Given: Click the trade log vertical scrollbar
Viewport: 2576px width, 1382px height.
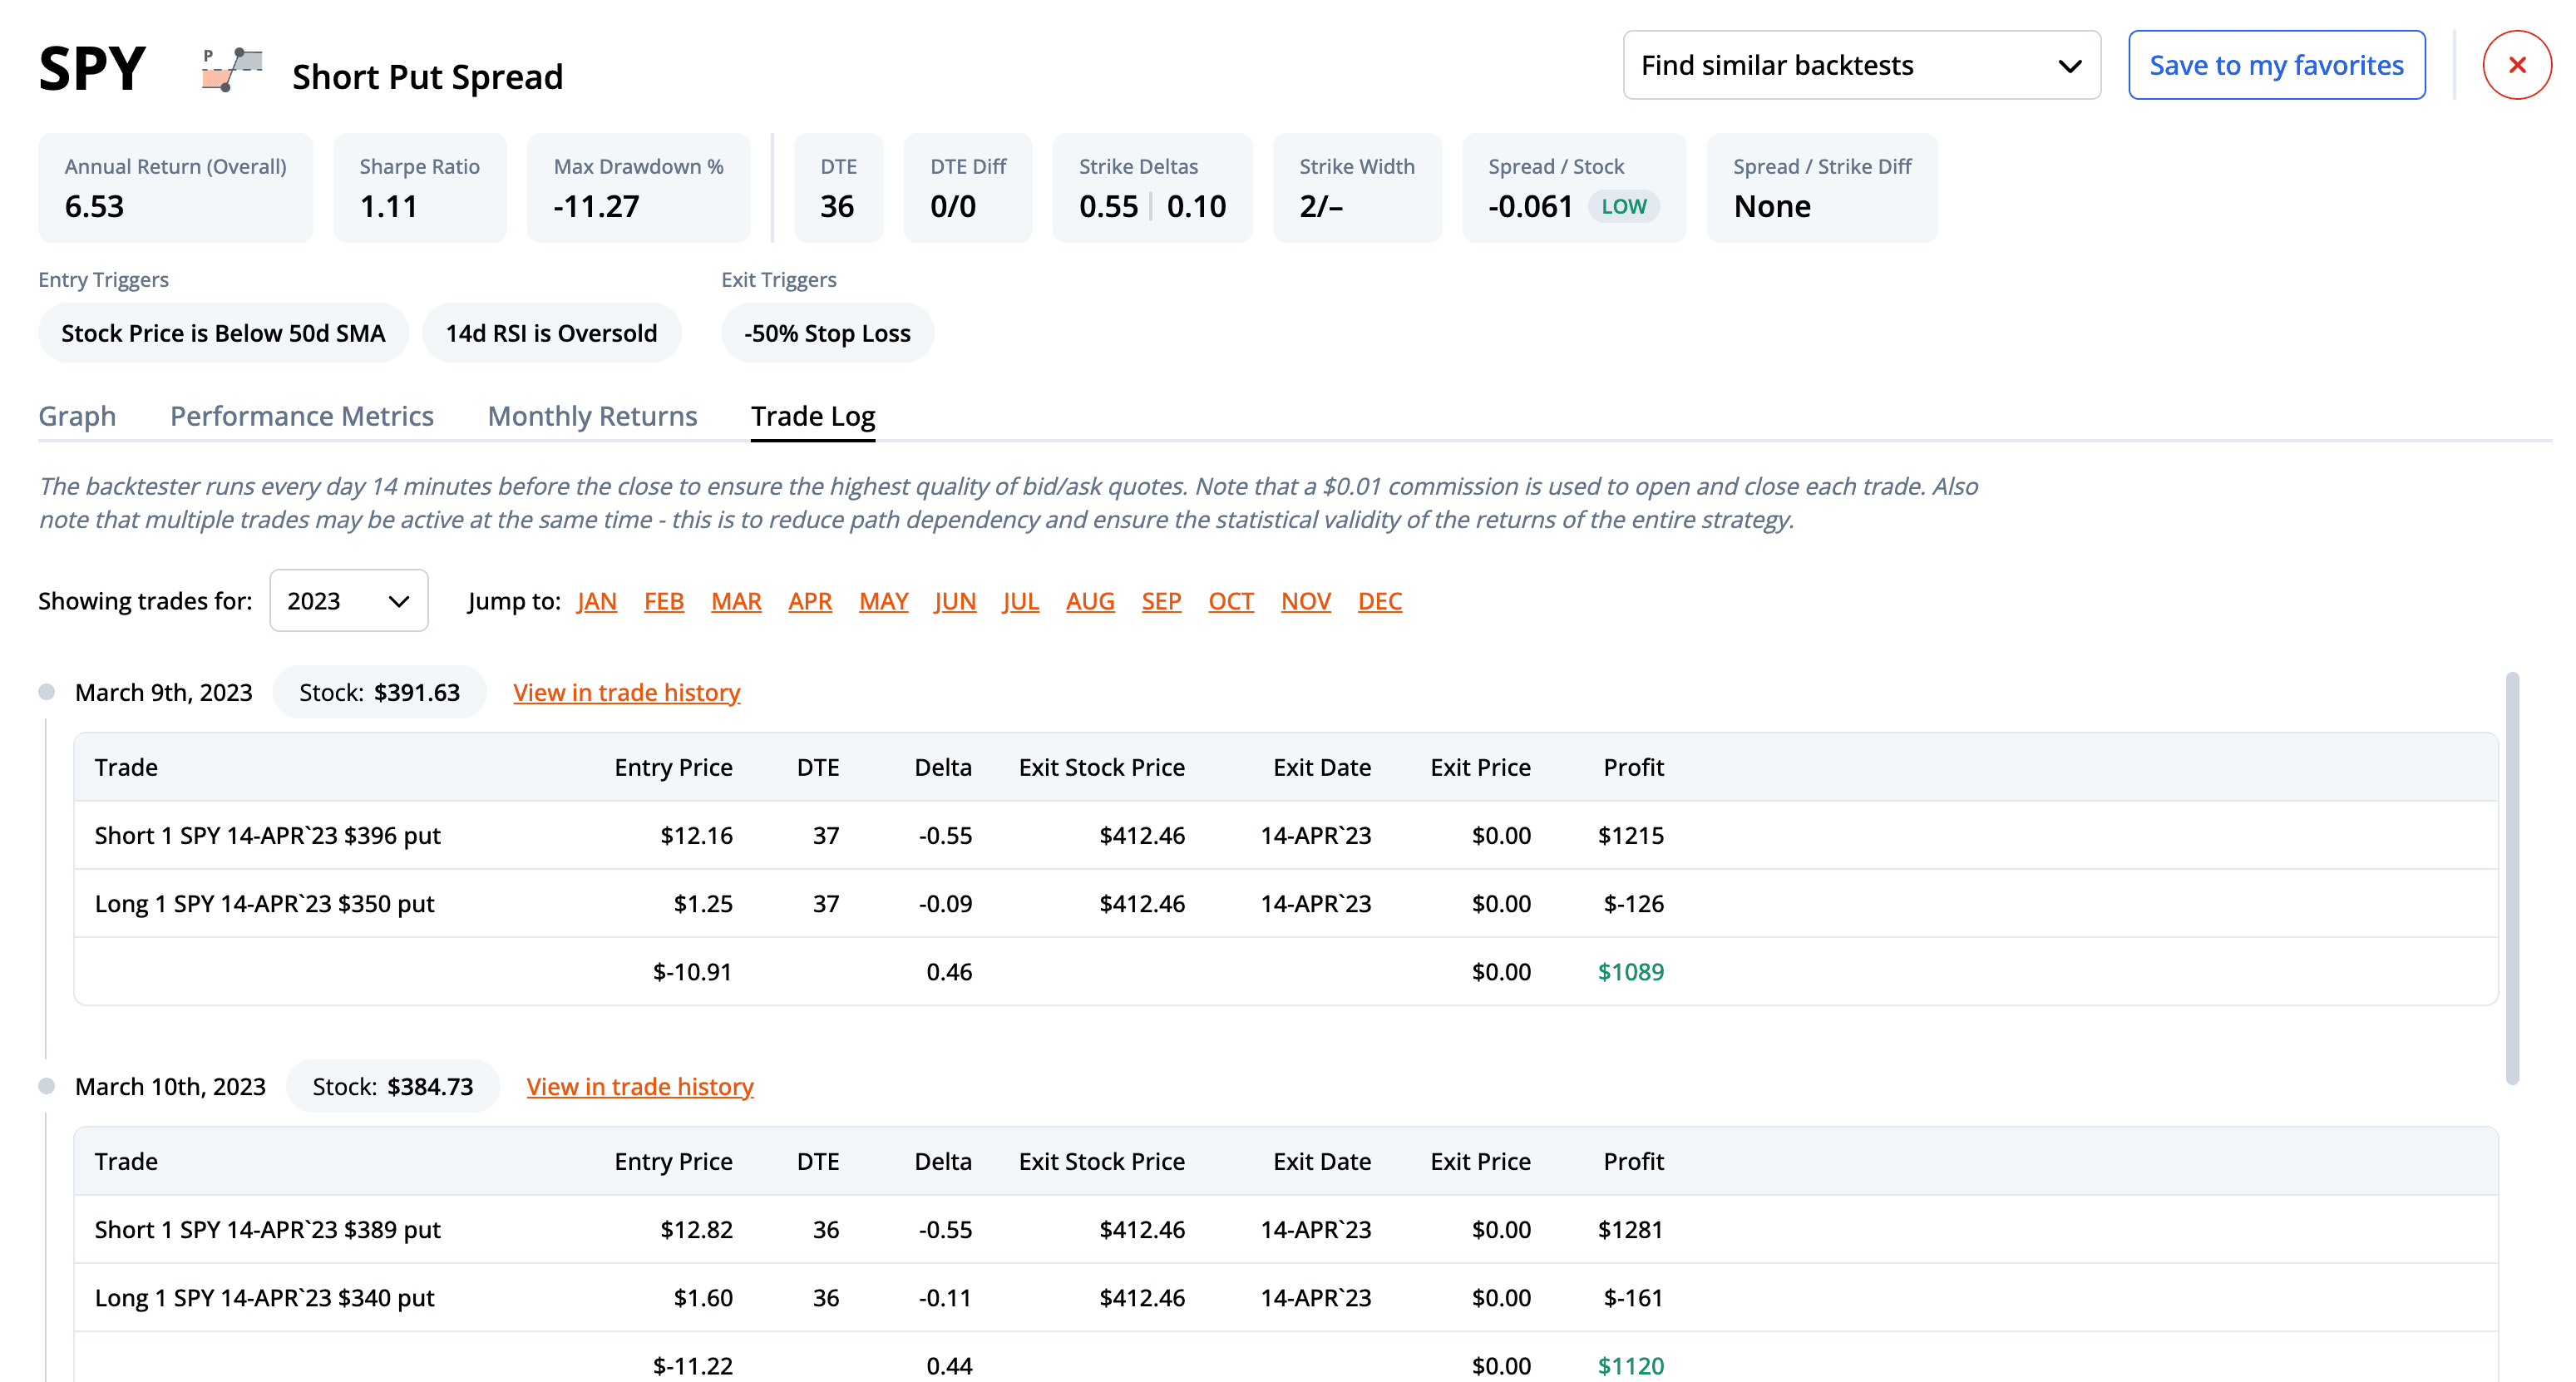Looking at the screenshot, I should point(2512,878).
